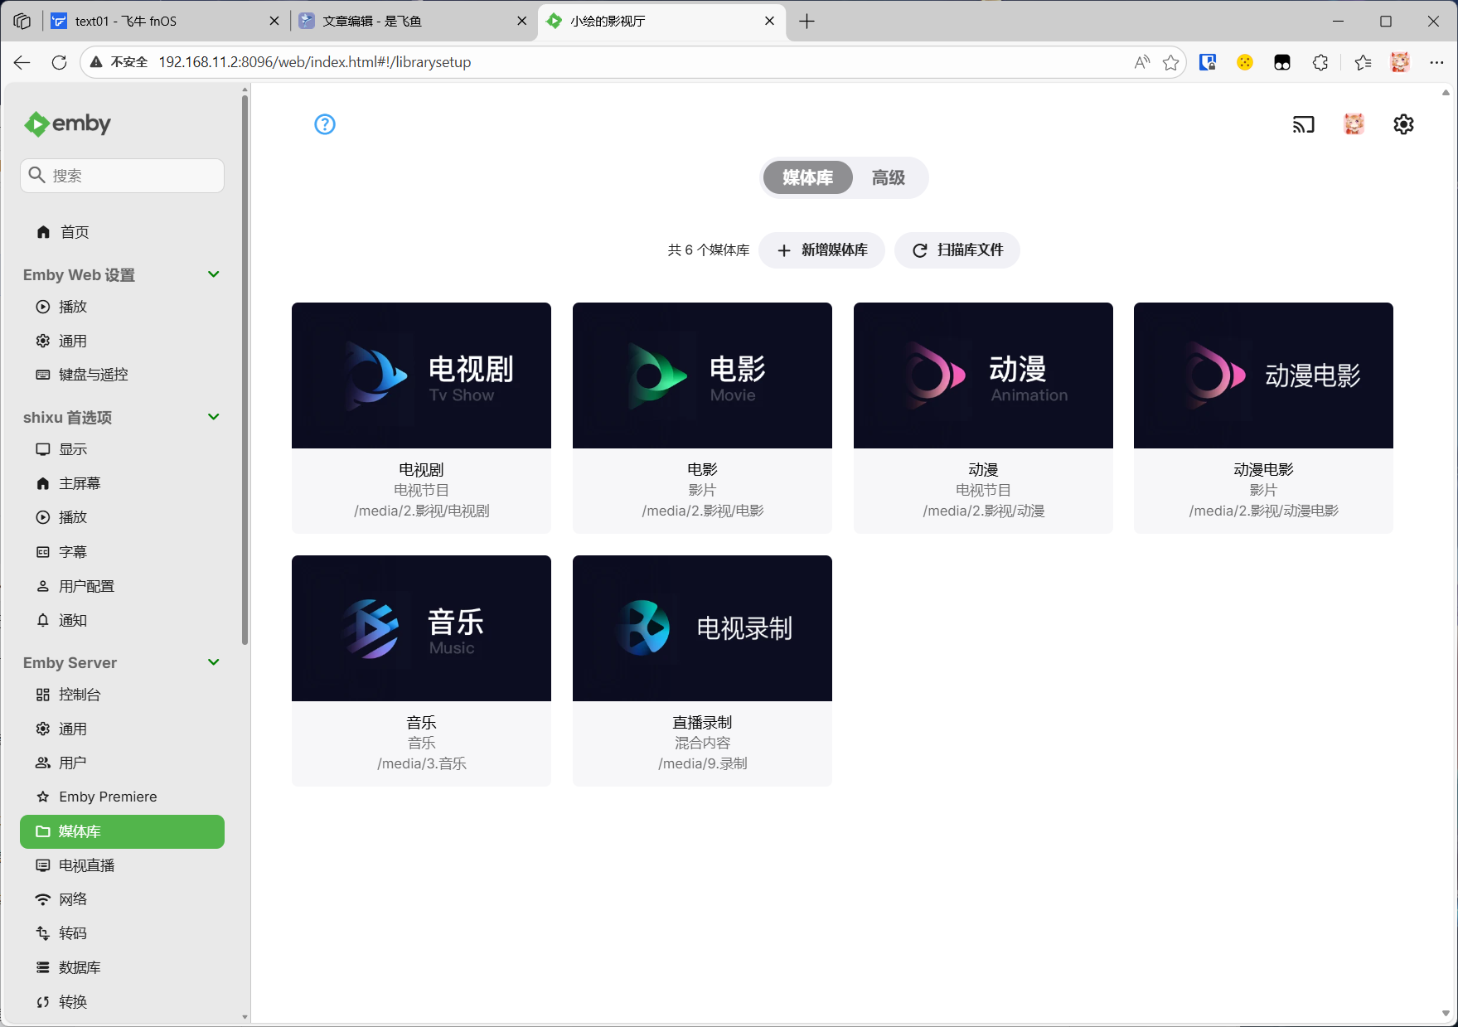Open the 电视剧 library thumbnail
1458x1027 pixels.
click(x=421, y=375)
